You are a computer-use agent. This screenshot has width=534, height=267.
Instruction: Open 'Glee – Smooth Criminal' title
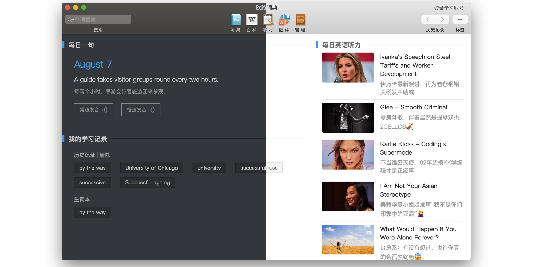pos(414,107)
